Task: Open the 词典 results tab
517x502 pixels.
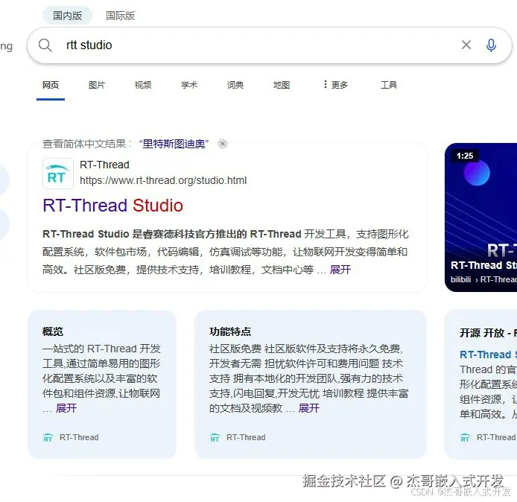Action: point(235,85)
